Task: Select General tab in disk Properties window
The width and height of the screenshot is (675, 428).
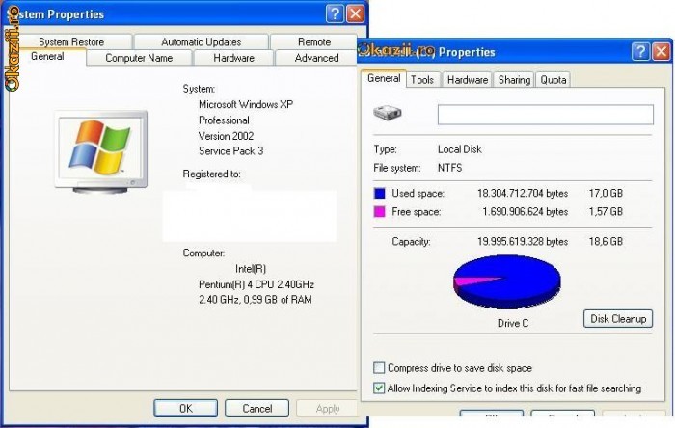Action: [384, 78]
